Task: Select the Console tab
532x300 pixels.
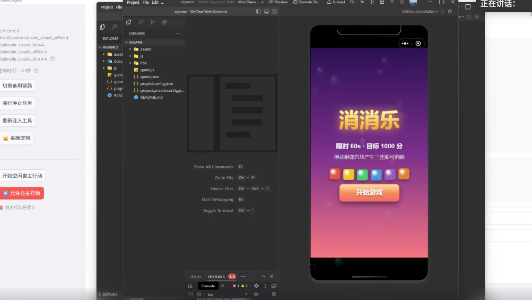Action: tap(208, 286)
